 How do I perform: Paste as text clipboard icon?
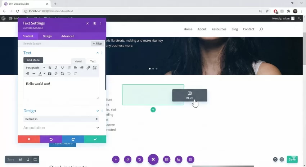pyautogui.click(x=50, y=73)
